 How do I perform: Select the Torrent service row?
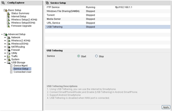click(x=108, y=15)
